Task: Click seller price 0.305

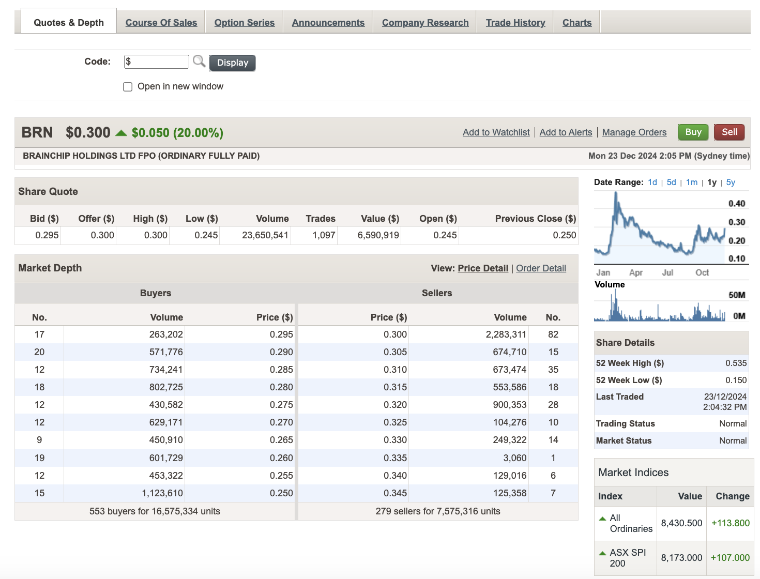Action: click(x=396, y=352)
